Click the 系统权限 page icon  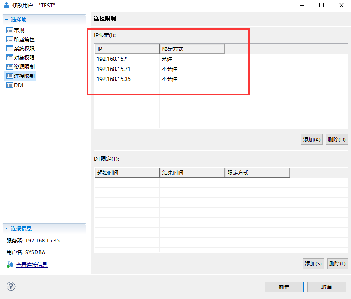(10, 48)
